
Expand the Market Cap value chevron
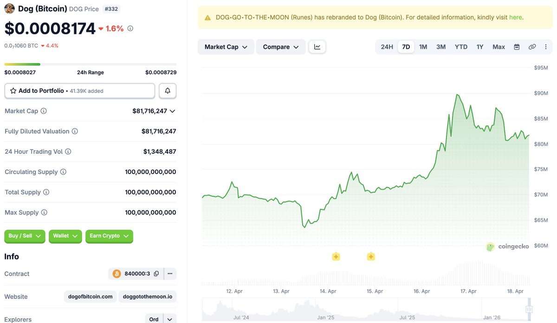click(173, 111)
